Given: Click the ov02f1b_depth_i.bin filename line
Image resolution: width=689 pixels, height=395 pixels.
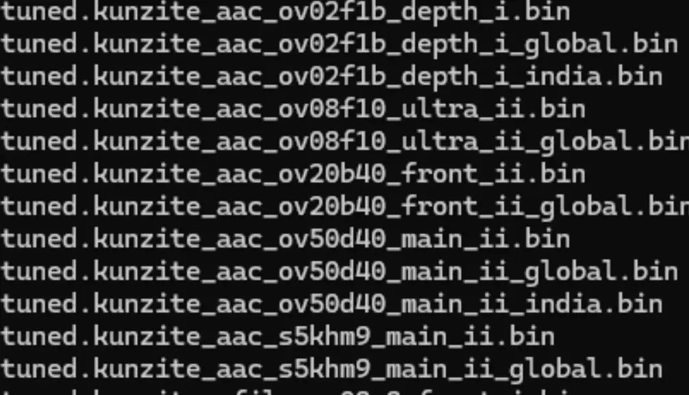Looking at the screenshot, I should click(x=285, y=12).
